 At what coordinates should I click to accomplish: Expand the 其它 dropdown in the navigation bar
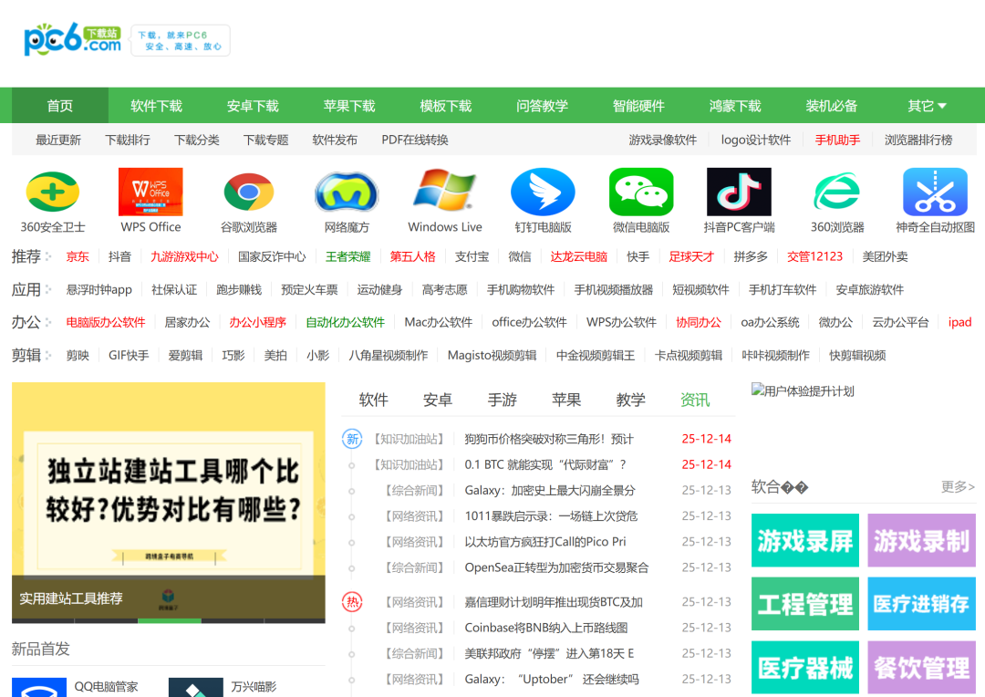coord(927,106)
